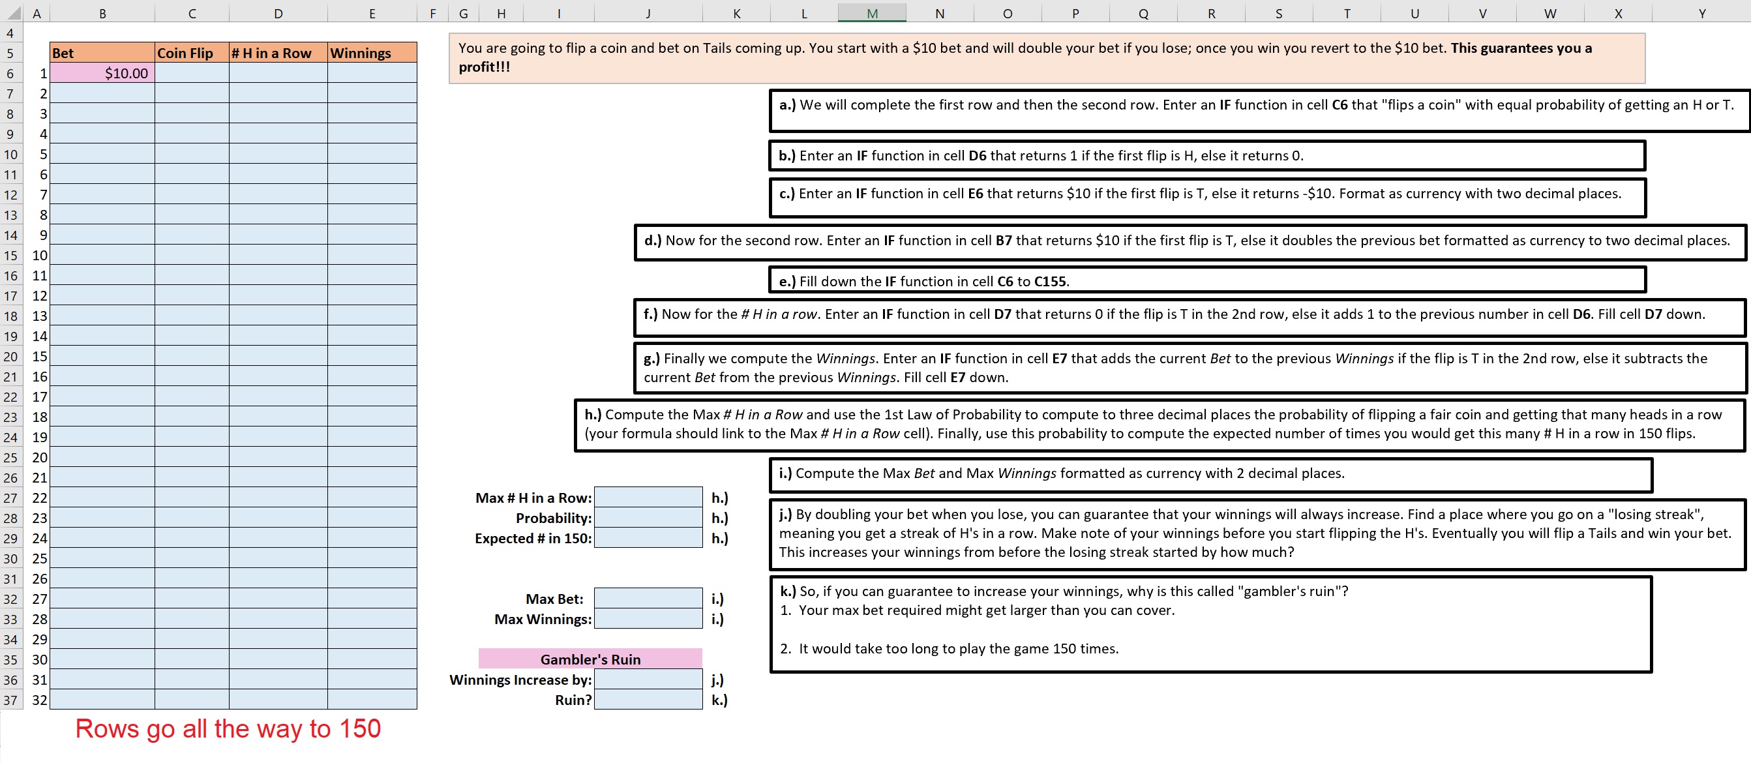Click row number 37 header
The height and width of the screenshot is (763, 1751).
(x=10, y=699)
